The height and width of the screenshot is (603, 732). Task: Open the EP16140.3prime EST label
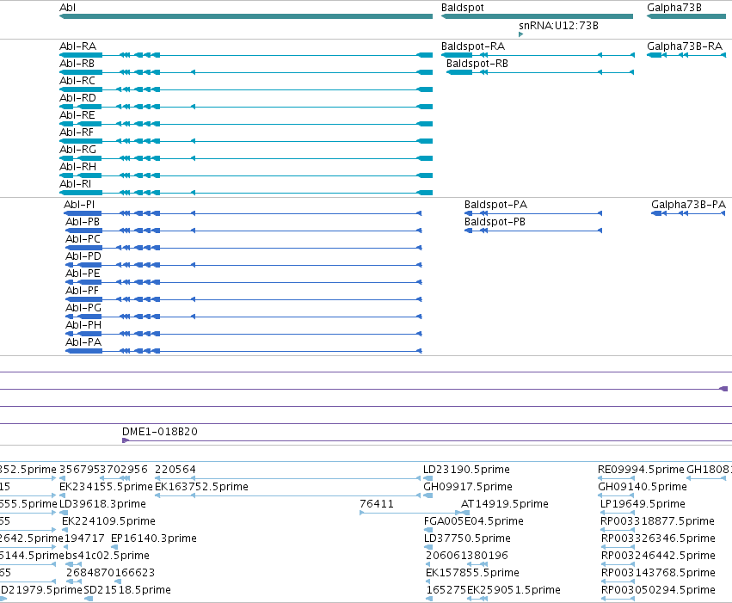154,538
